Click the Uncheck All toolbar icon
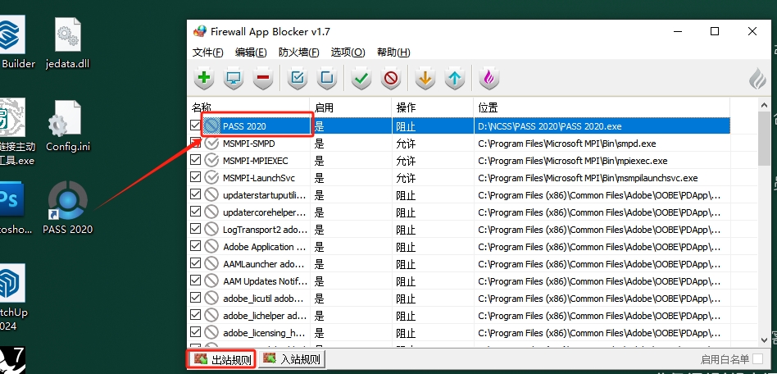Viewport: 777px width, 374px height. coord(327,78)
